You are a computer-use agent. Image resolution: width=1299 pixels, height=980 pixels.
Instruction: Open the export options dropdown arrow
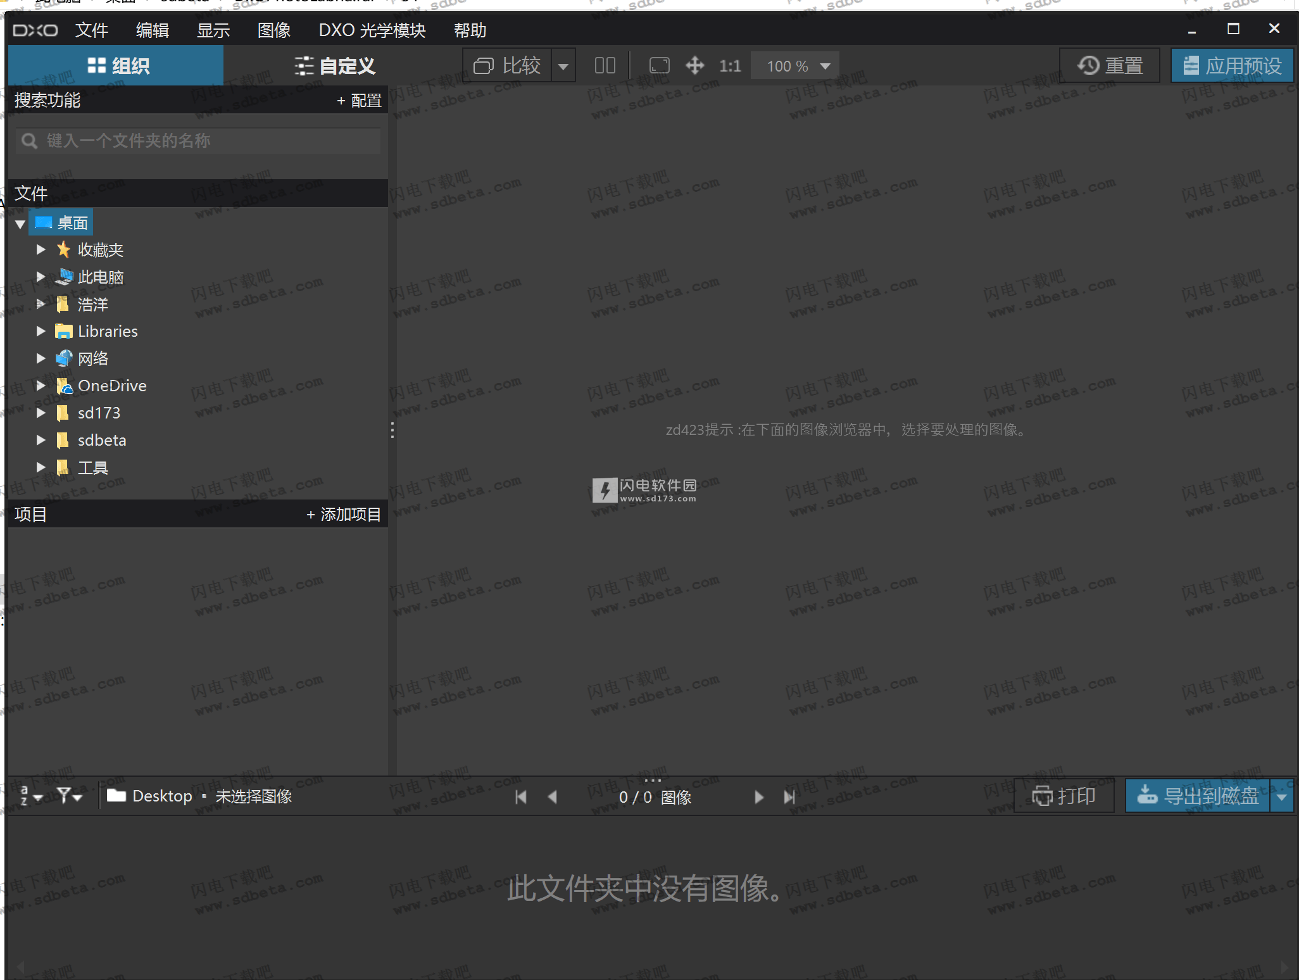[1282, 796]
